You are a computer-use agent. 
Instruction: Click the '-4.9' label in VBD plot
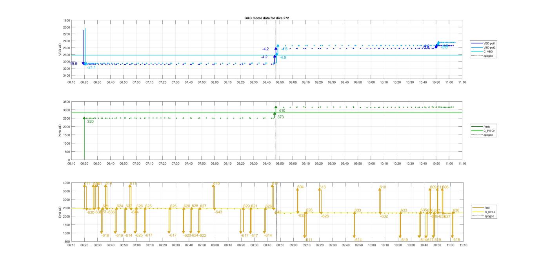click(x=283, y=57)
